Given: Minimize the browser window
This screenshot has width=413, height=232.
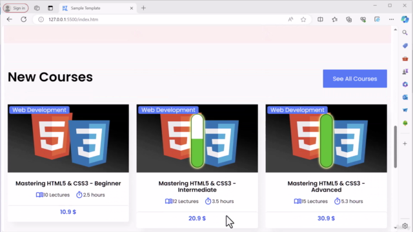Looking at the screenshot, I should click(375, 6).
